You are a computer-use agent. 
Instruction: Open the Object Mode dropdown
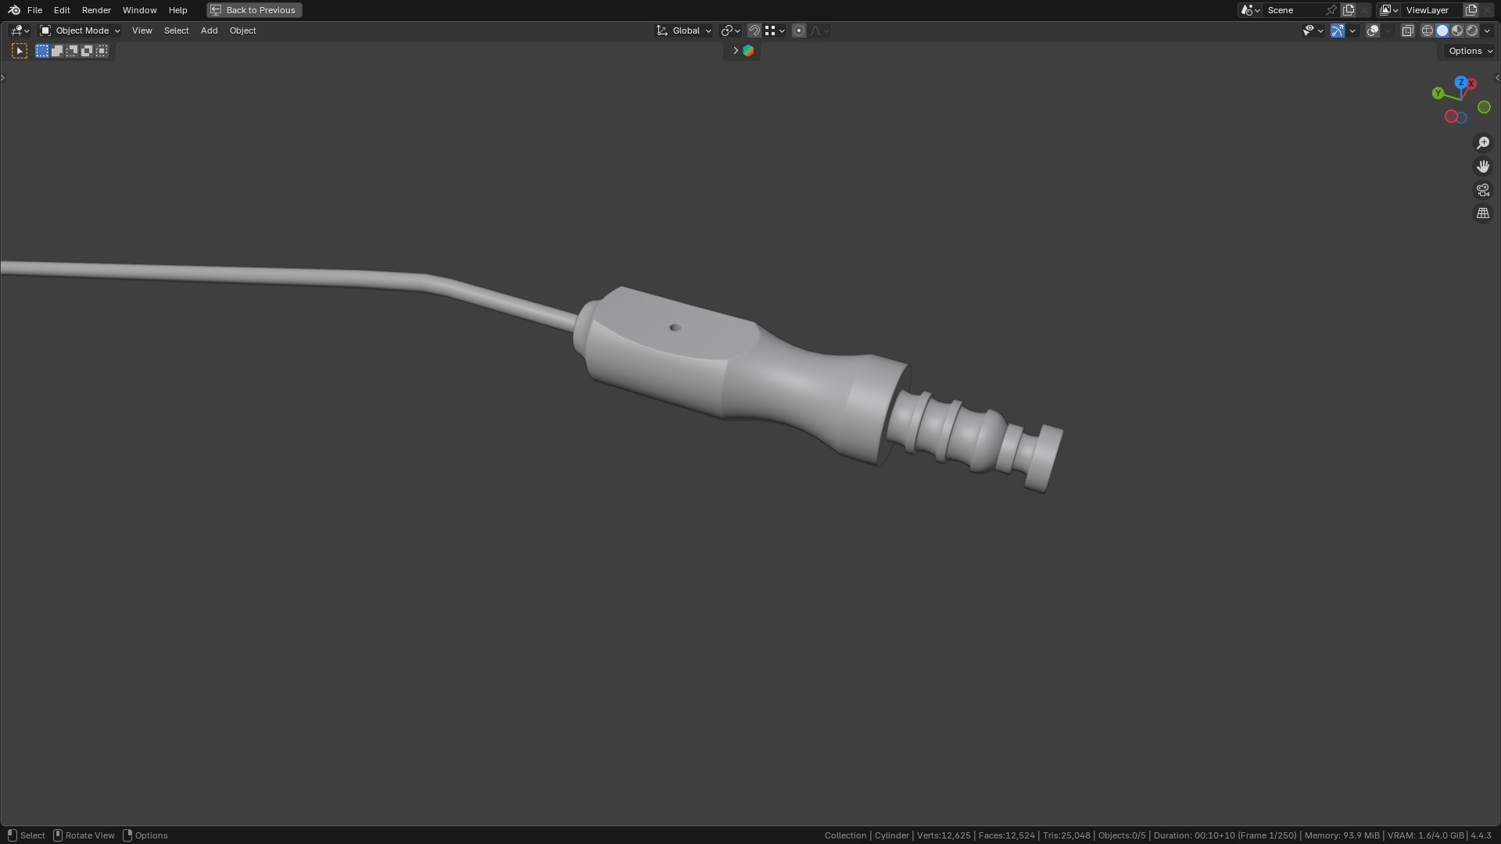tap(80, 30)
